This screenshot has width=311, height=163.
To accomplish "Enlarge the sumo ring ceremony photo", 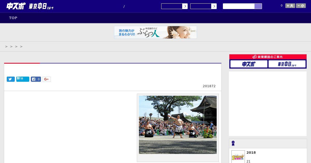I will (178, 125).
